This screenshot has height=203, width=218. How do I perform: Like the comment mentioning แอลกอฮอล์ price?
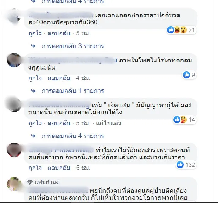pos(35,33)
